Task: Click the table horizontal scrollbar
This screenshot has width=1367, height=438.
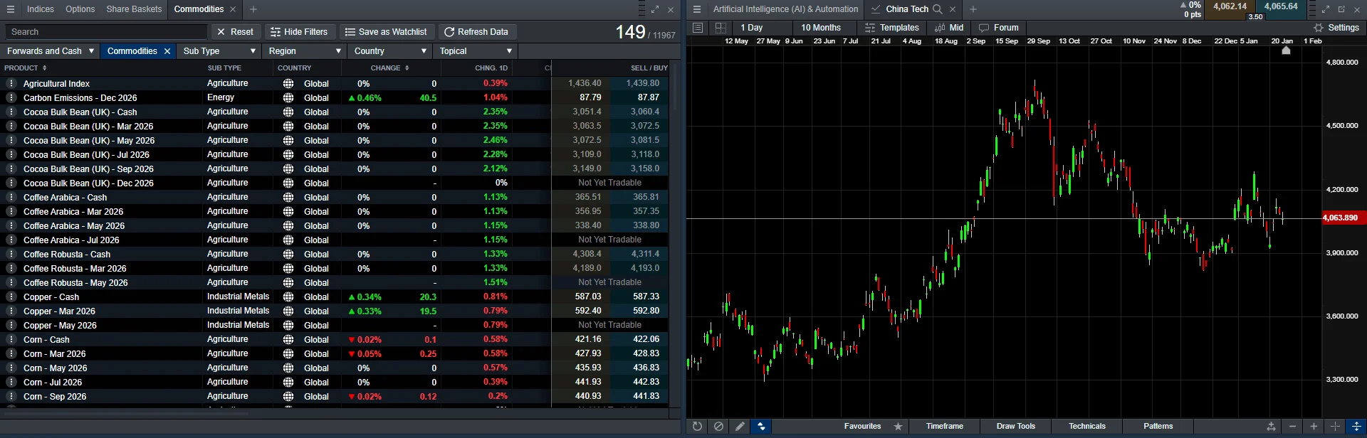Action: [127, 412]
